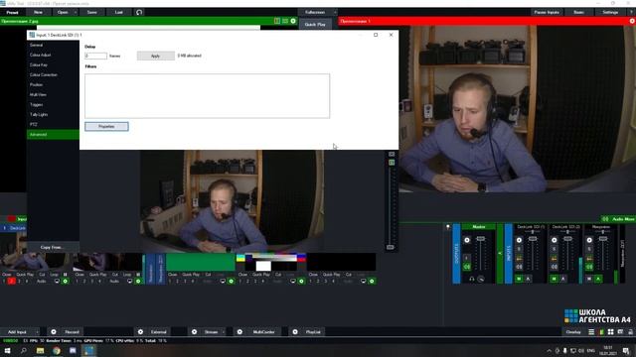
Task: Mute the Master audio speaker icon
Action: click(x=467, y=267)
